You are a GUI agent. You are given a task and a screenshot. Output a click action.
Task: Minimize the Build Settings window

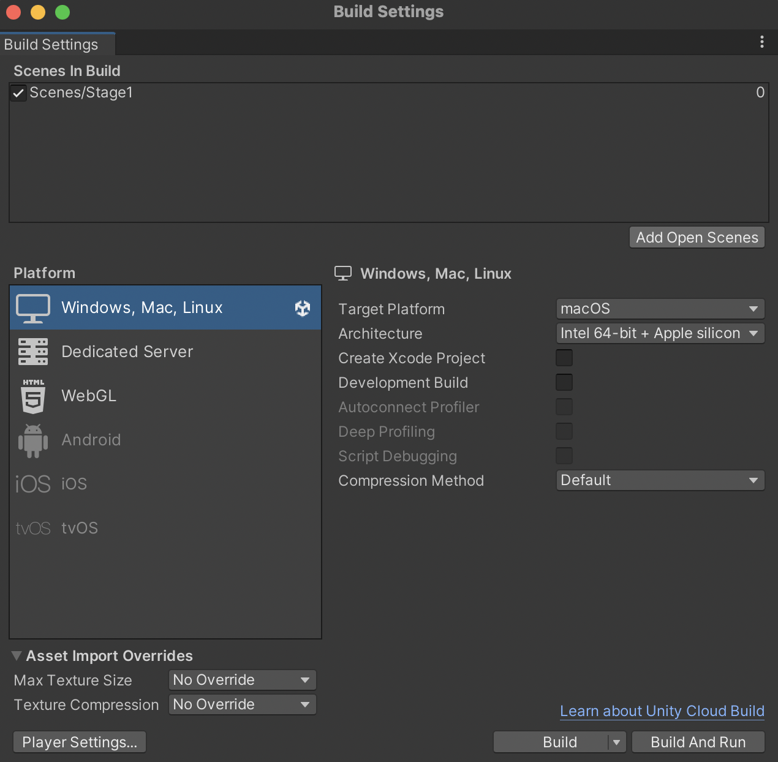(38, 12)
